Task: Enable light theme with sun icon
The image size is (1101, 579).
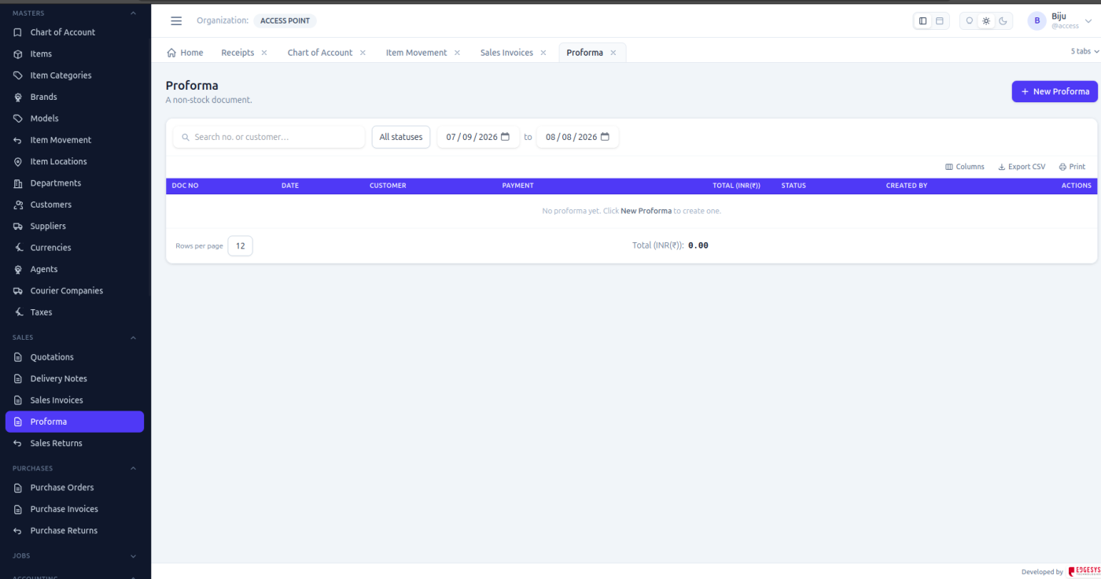Action: (x=986, y=21)
